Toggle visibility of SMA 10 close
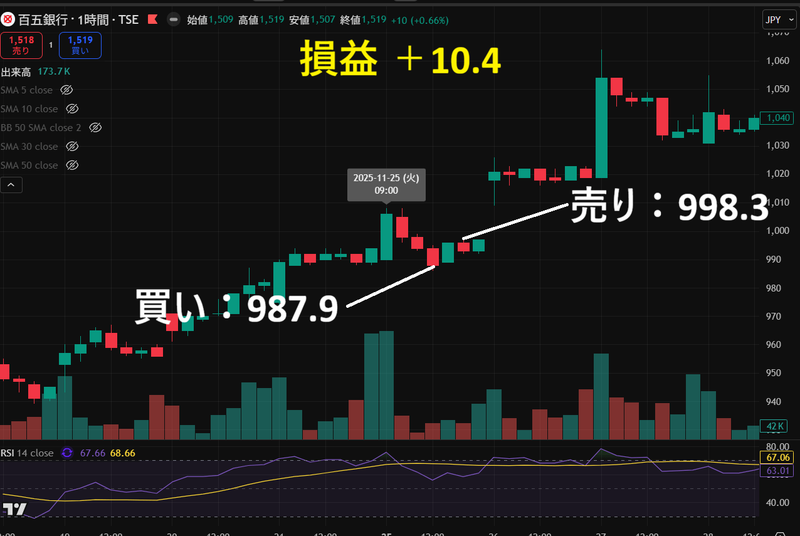 tap(72, 109)
